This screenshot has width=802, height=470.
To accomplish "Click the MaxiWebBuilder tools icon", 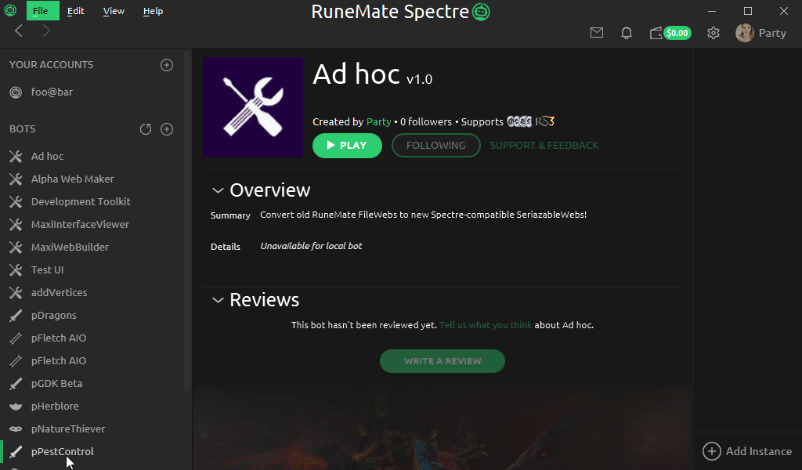I will [x=16, y=247].
